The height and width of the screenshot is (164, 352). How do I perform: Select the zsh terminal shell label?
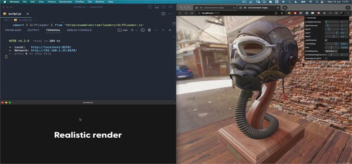coord(123,30)
